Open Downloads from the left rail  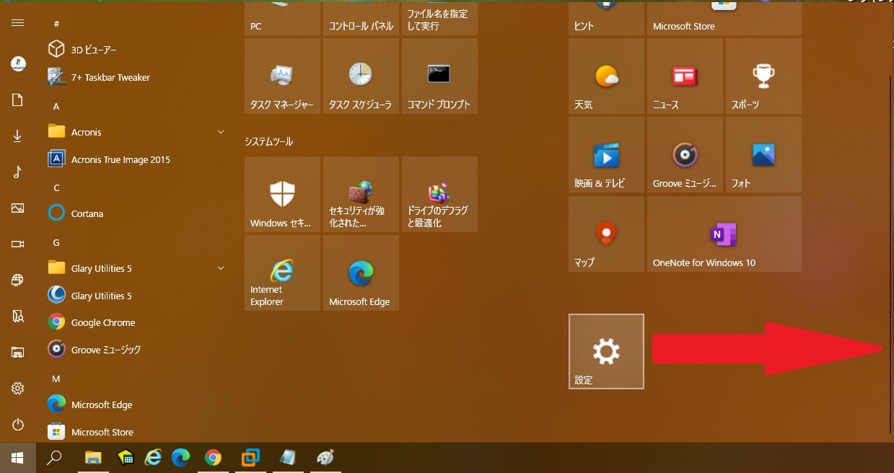18,136
